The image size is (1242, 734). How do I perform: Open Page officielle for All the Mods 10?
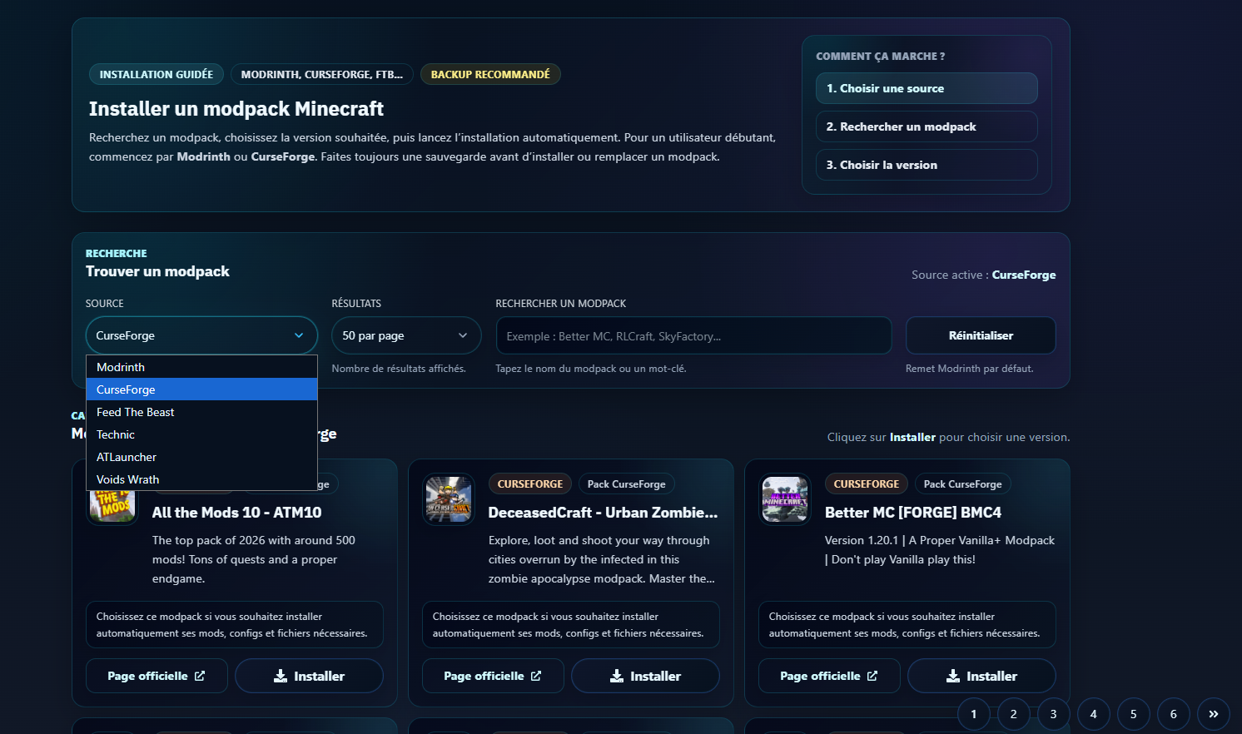pyautogui.click(x=156, y=676)
